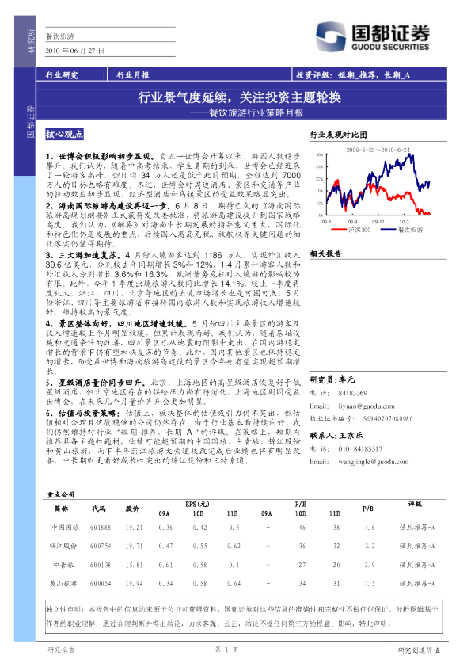Screen dimensions: 471x667
Task: Click the red '沪深300' legend entry
Action: (x=351, y=230)
